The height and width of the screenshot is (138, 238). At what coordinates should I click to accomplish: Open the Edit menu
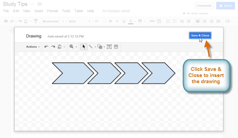16,11
